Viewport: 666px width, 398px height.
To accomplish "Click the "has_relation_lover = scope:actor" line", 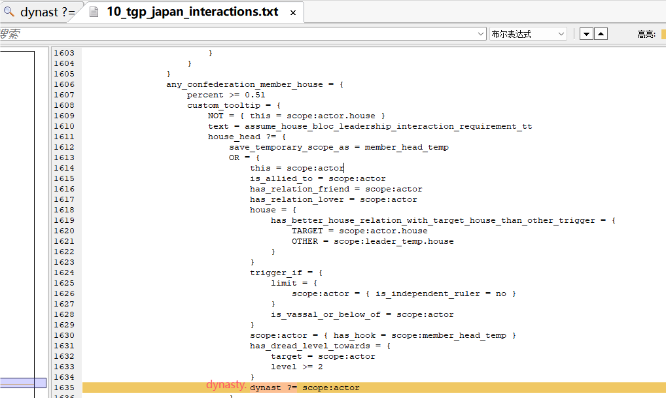I will (x=333, y=199).
